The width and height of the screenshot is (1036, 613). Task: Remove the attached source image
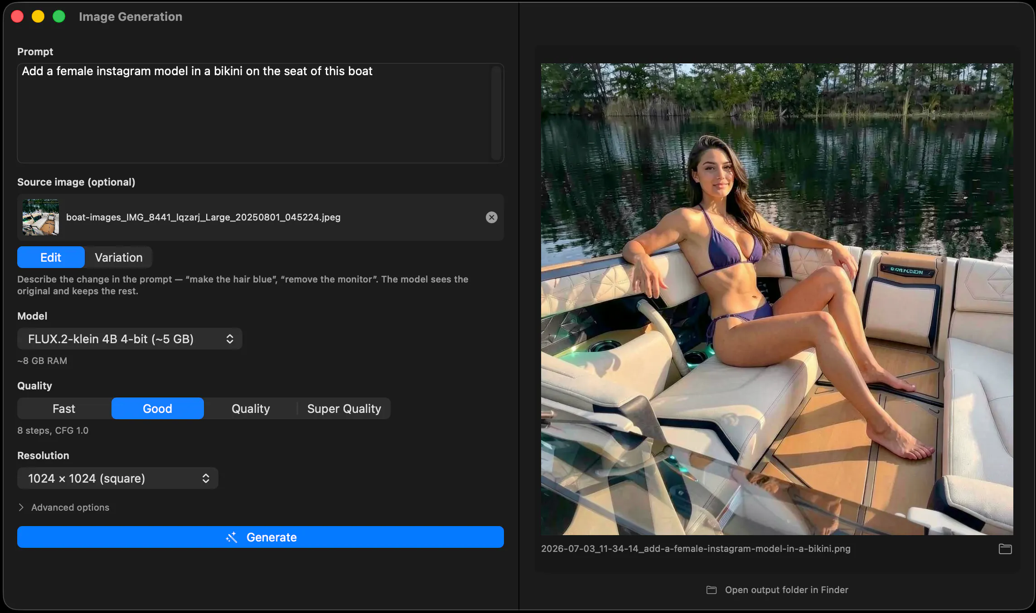[x=491, y=217]
